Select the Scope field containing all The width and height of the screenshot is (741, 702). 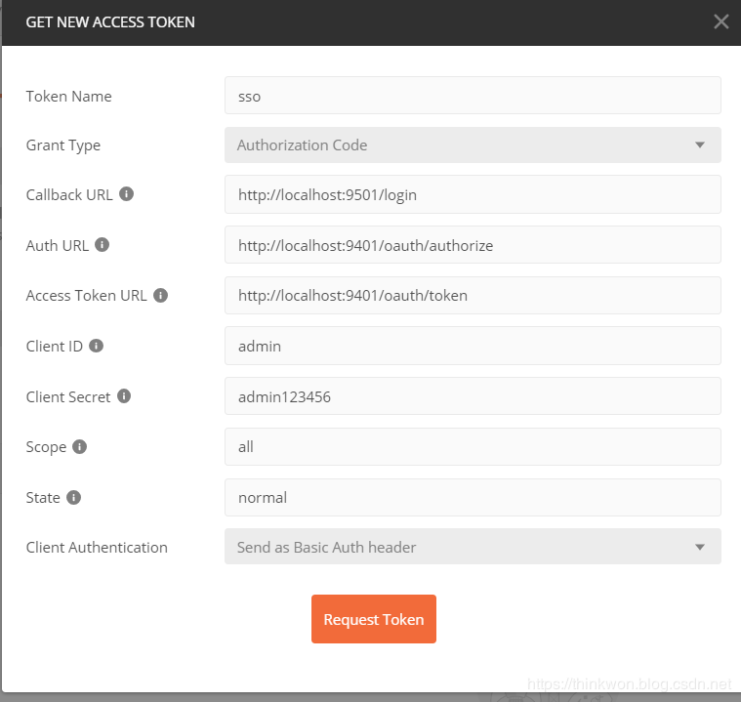[x=473, y=446]
